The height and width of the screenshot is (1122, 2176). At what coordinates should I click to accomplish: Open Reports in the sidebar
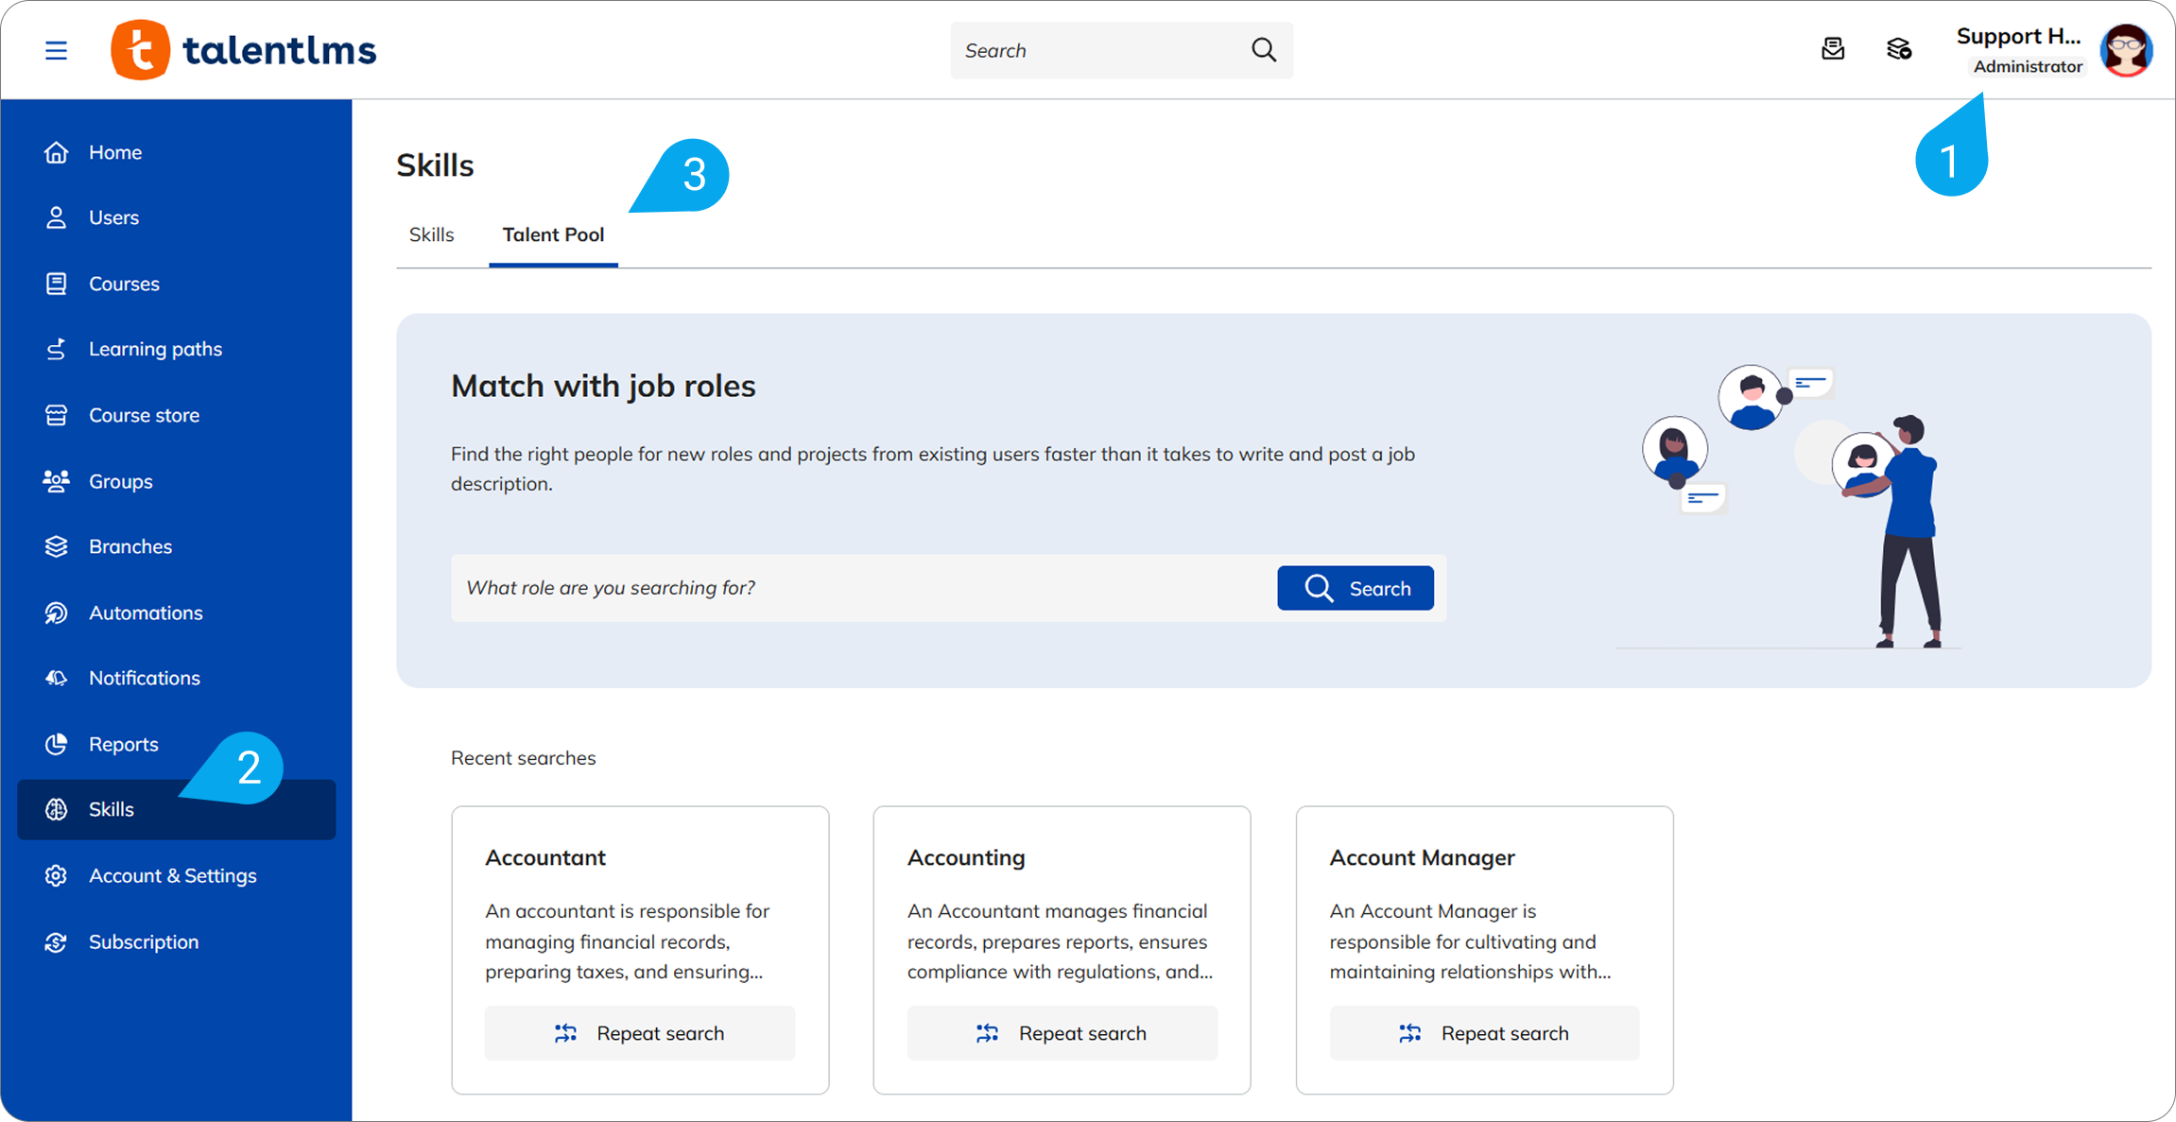[123, 744]
